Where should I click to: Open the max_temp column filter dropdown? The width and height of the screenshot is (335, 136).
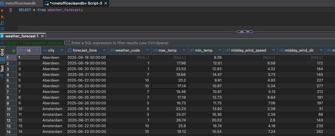point(184,50)
